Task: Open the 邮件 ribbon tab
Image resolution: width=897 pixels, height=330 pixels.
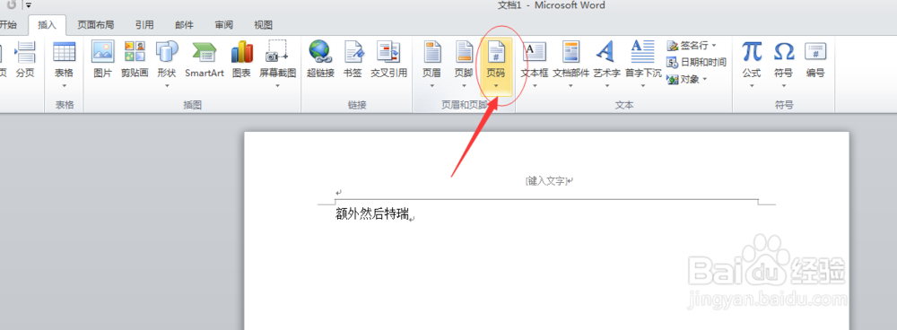Action: (184, 24)
